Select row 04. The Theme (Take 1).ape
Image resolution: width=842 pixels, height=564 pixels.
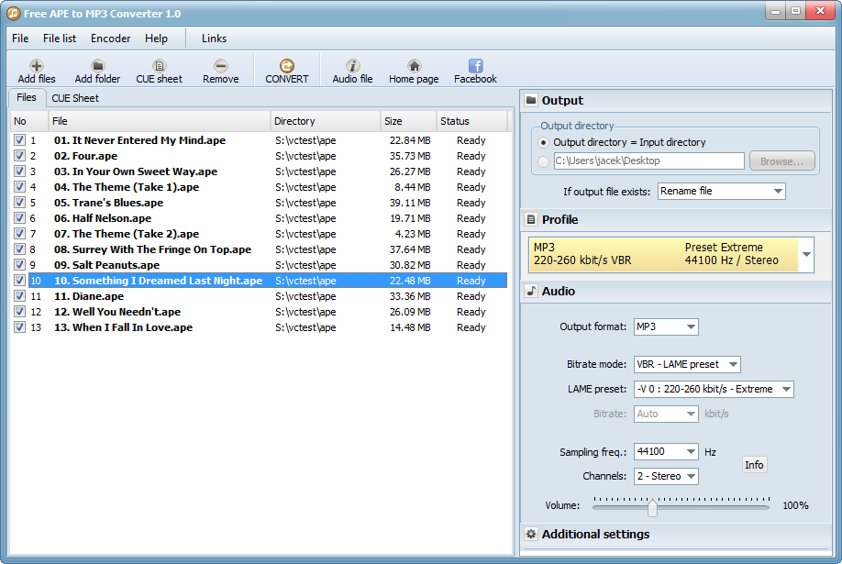[x=260, y=187]
